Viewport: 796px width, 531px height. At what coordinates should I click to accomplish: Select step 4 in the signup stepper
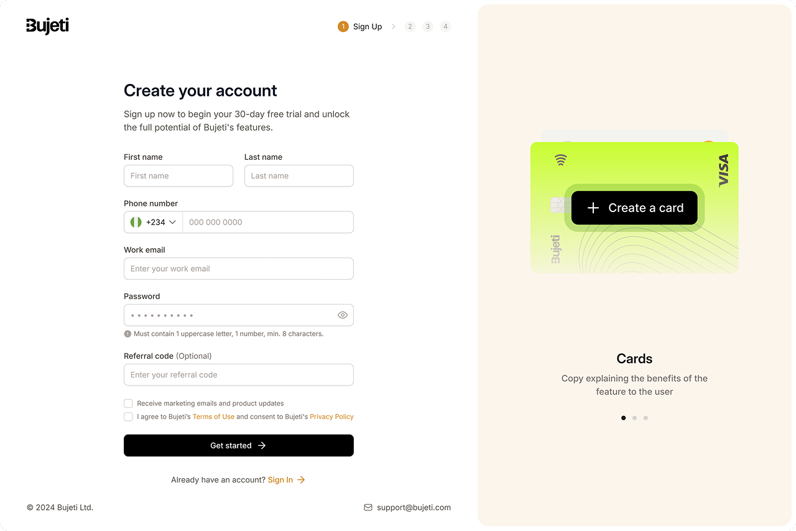[x=445, y=27]
